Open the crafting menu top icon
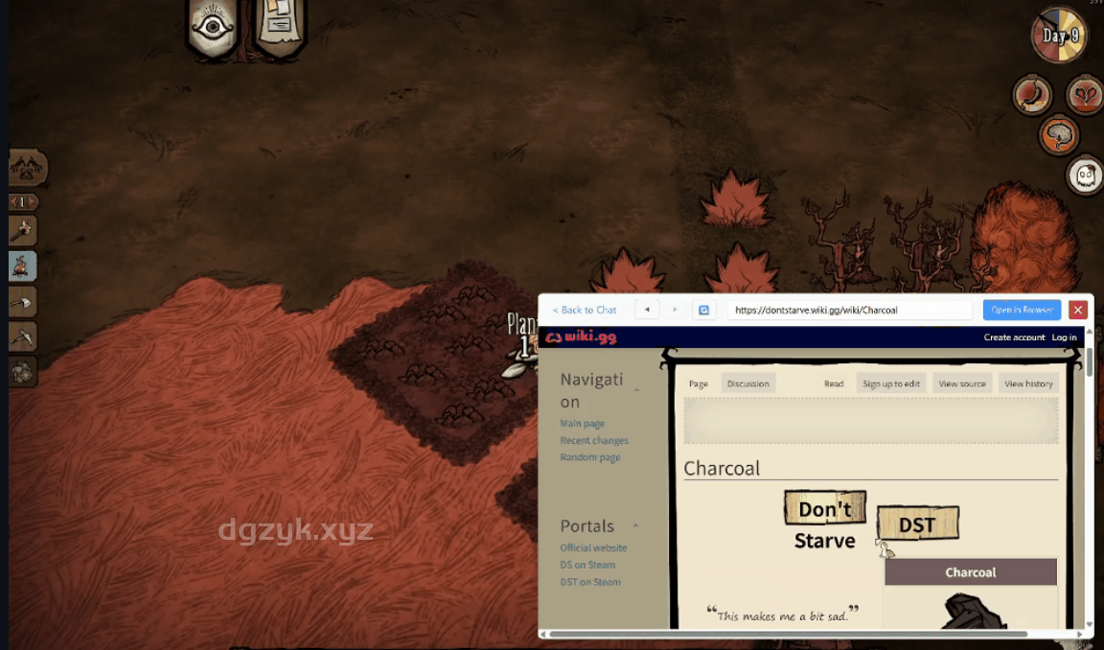This screenshot has width=1104, height=650. 26,169
